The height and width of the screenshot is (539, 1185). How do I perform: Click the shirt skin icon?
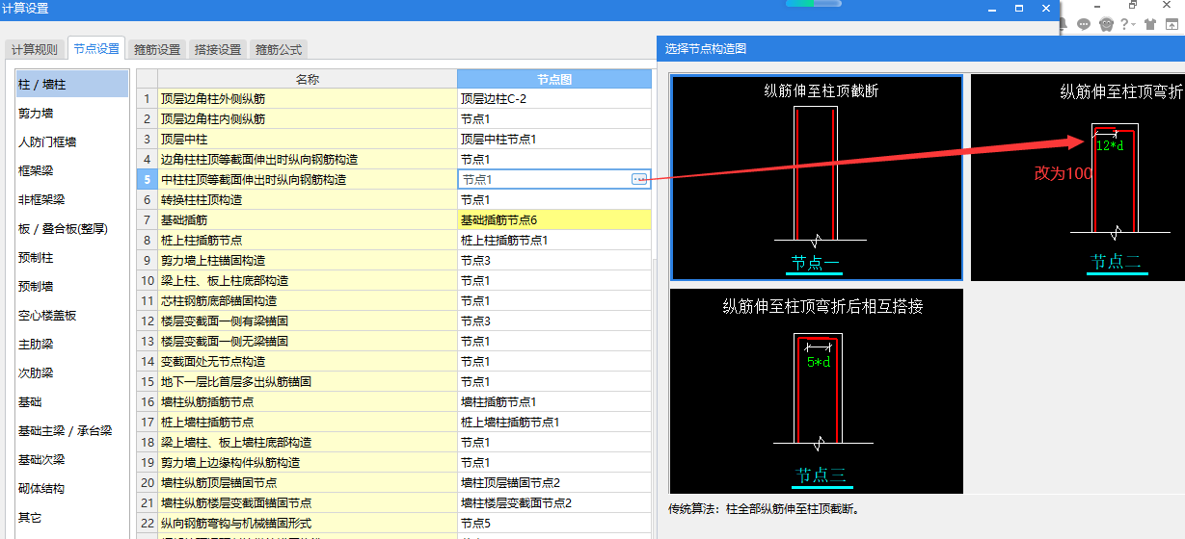point(1149,24)
